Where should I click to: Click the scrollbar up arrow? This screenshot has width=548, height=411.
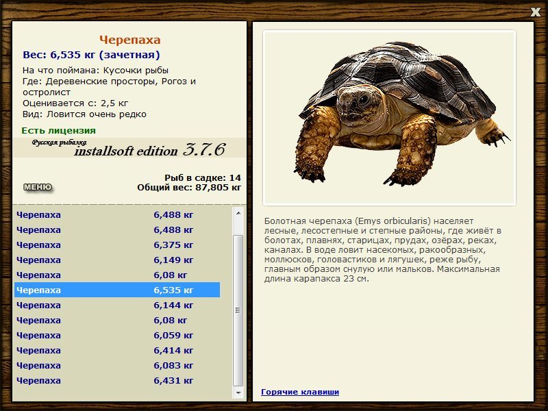(238, 213)
